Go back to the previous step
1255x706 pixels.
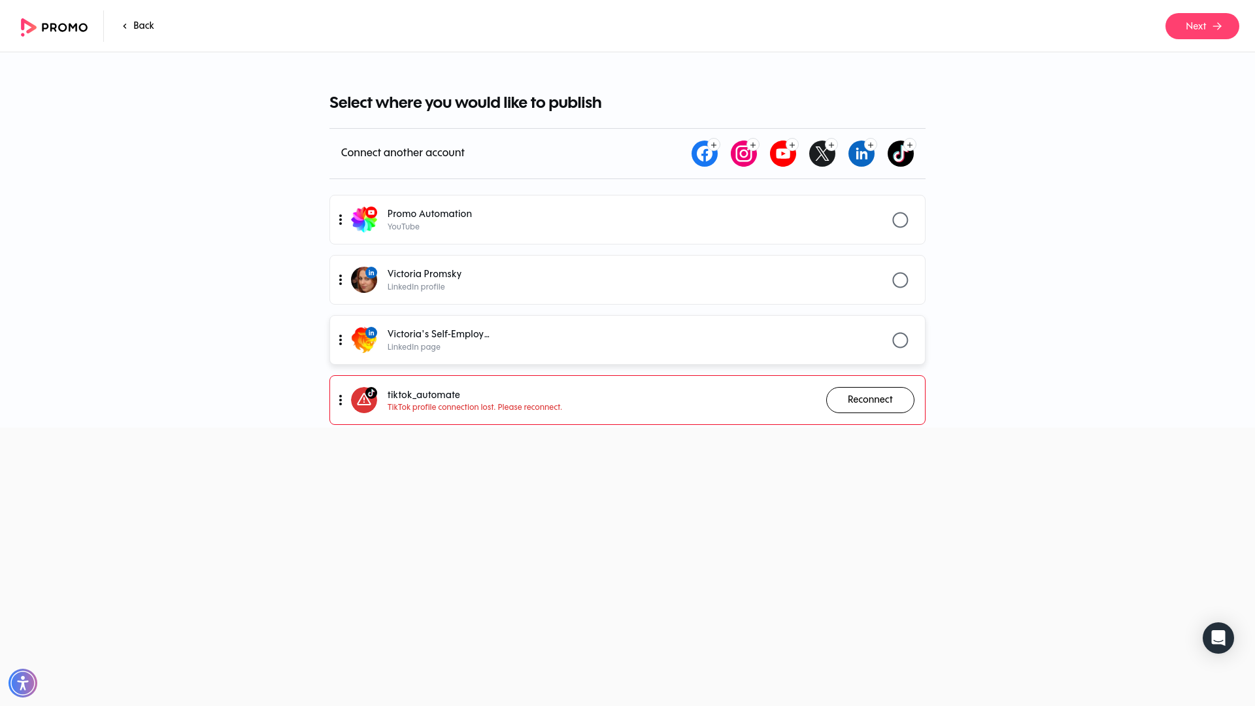[138, 25]
